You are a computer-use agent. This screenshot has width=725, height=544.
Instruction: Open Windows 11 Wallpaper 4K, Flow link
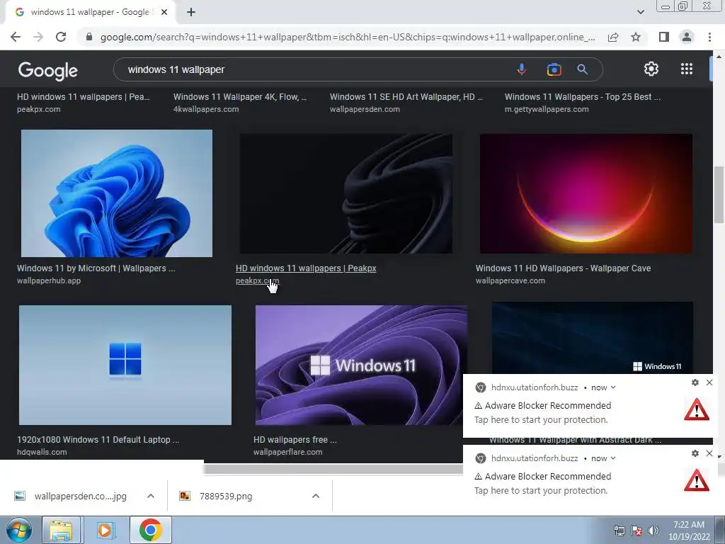point(240,96)
